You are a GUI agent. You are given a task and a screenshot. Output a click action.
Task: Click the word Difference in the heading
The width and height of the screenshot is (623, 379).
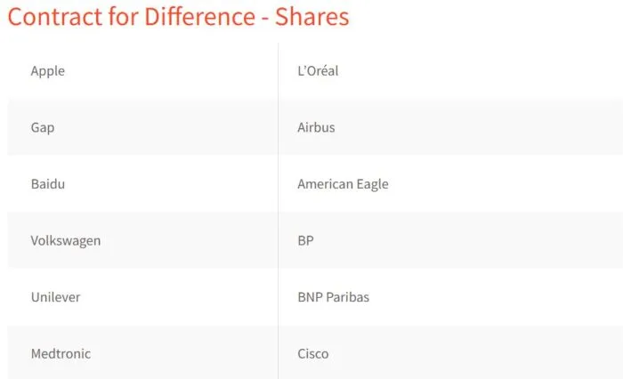coord(199,17)
